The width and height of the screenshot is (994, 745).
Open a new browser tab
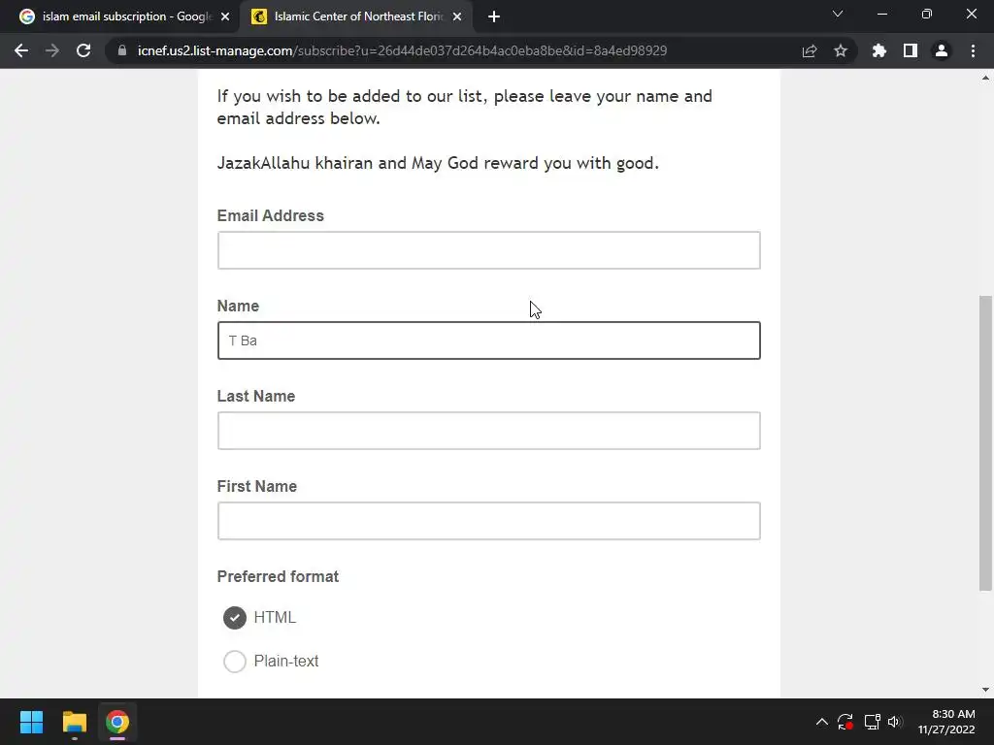coord(494,16)
